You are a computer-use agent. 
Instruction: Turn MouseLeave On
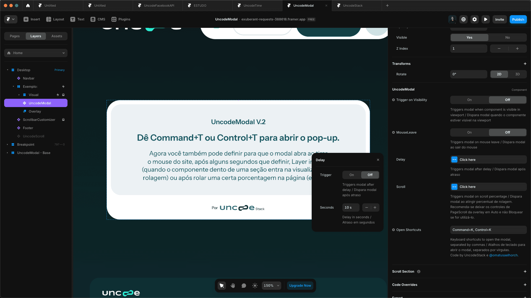(469, 132)
